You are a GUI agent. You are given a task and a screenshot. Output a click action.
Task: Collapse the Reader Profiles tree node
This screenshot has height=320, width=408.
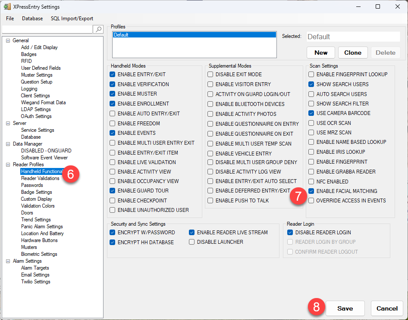click(8, 165)
